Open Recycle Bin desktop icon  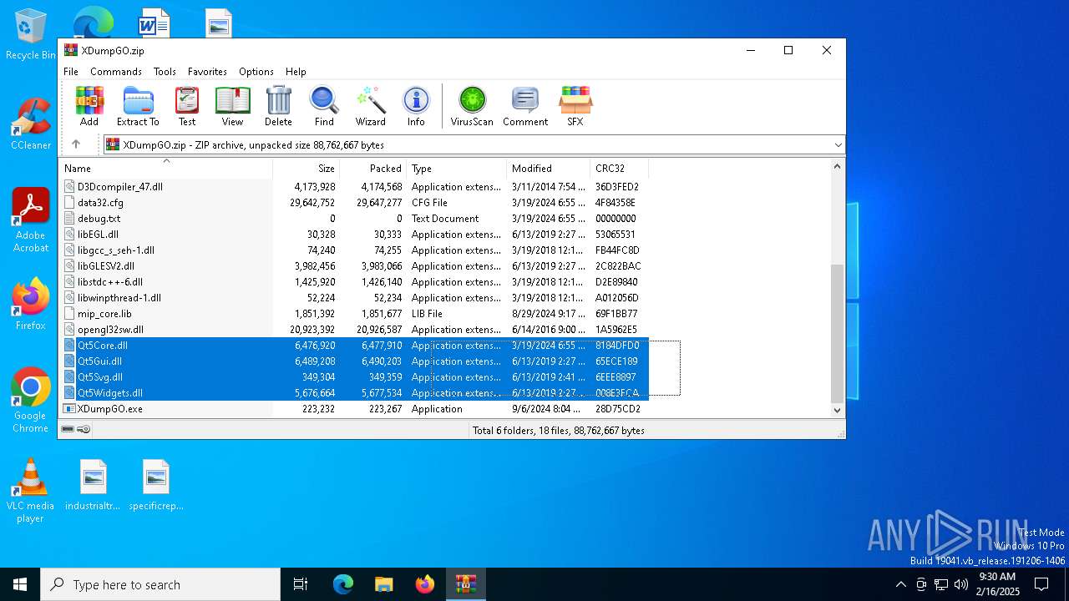[31, 34]
